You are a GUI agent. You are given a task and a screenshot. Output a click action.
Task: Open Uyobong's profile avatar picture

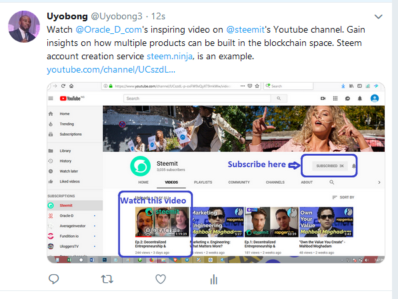[x=24, y=27]
